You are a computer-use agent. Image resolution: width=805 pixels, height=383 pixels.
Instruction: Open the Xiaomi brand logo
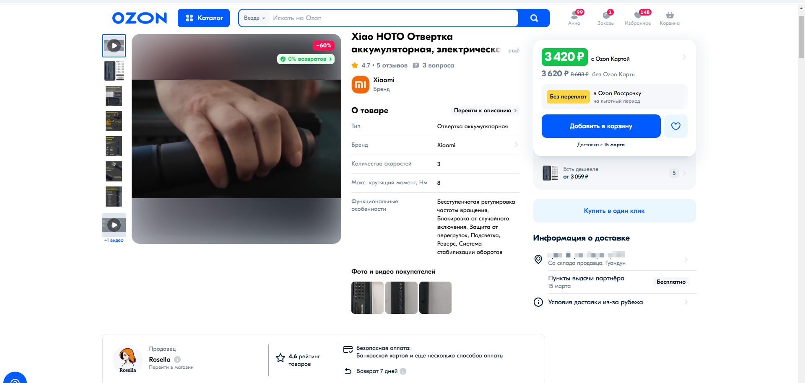pyautogui.click(x=360, y=84)
